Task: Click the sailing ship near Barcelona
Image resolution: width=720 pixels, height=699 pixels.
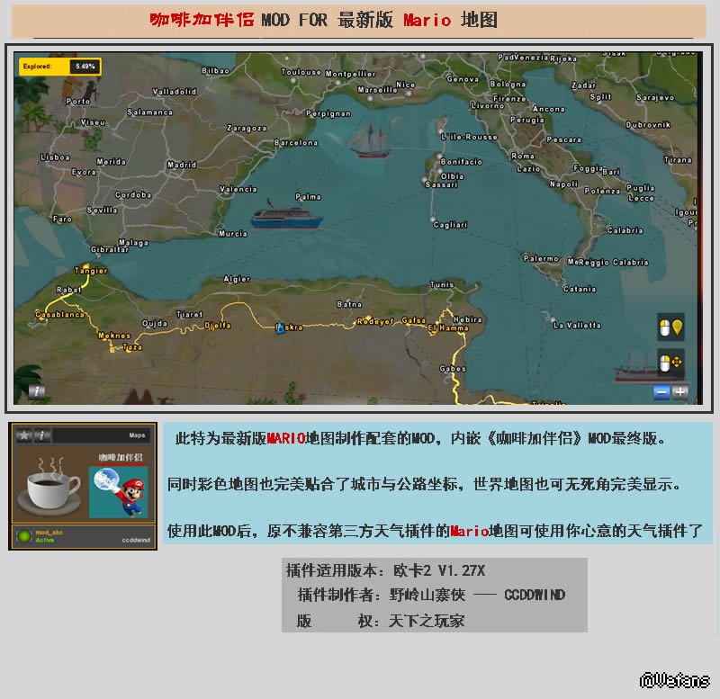Action: pyautogui.click(x=370, y=140)
